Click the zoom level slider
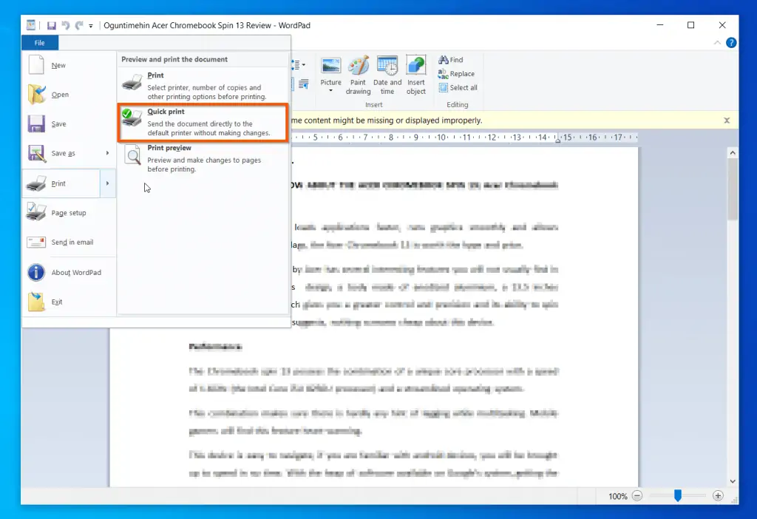The height and width of the screenshot is (519, 757). pyautogui.click(x=679, y=496)
